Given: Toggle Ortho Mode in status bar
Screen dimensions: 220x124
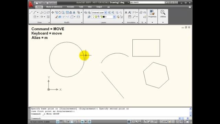Looking at the screenshot, I should 65,122.
